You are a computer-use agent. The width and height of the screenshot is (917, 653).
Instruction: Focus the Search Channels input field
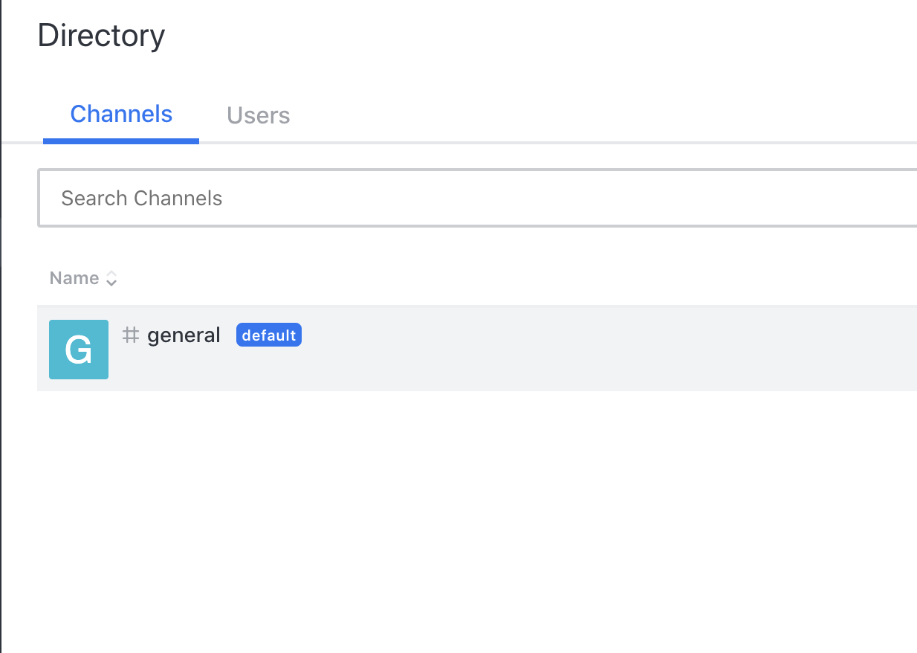click(476, 199)
